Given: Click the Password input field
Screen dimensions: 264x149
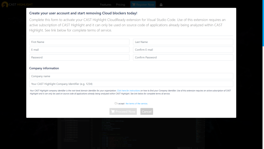Looking at the screenshot, I should coord(79,57).
